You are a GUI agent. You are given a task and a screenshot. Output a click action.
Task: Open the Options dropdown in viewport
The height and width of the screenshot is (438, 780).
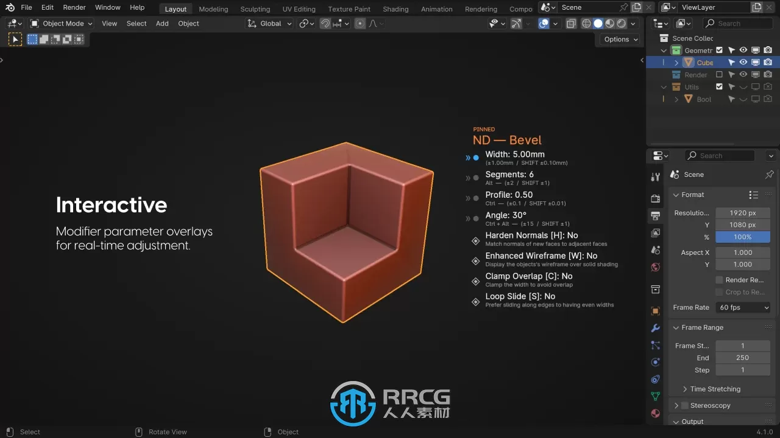click(621, 39)
